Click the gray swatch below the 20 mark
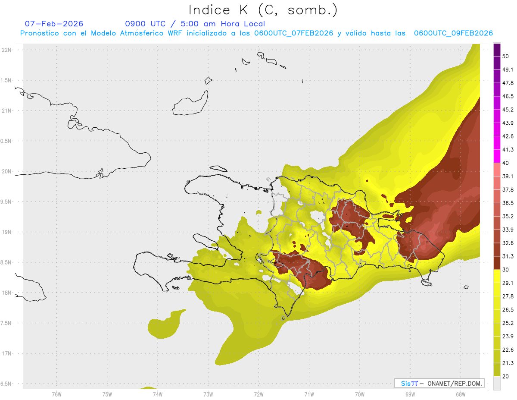The height and width of the screenshot is (400, 517). pyautogui.click(x=497, y=383)
